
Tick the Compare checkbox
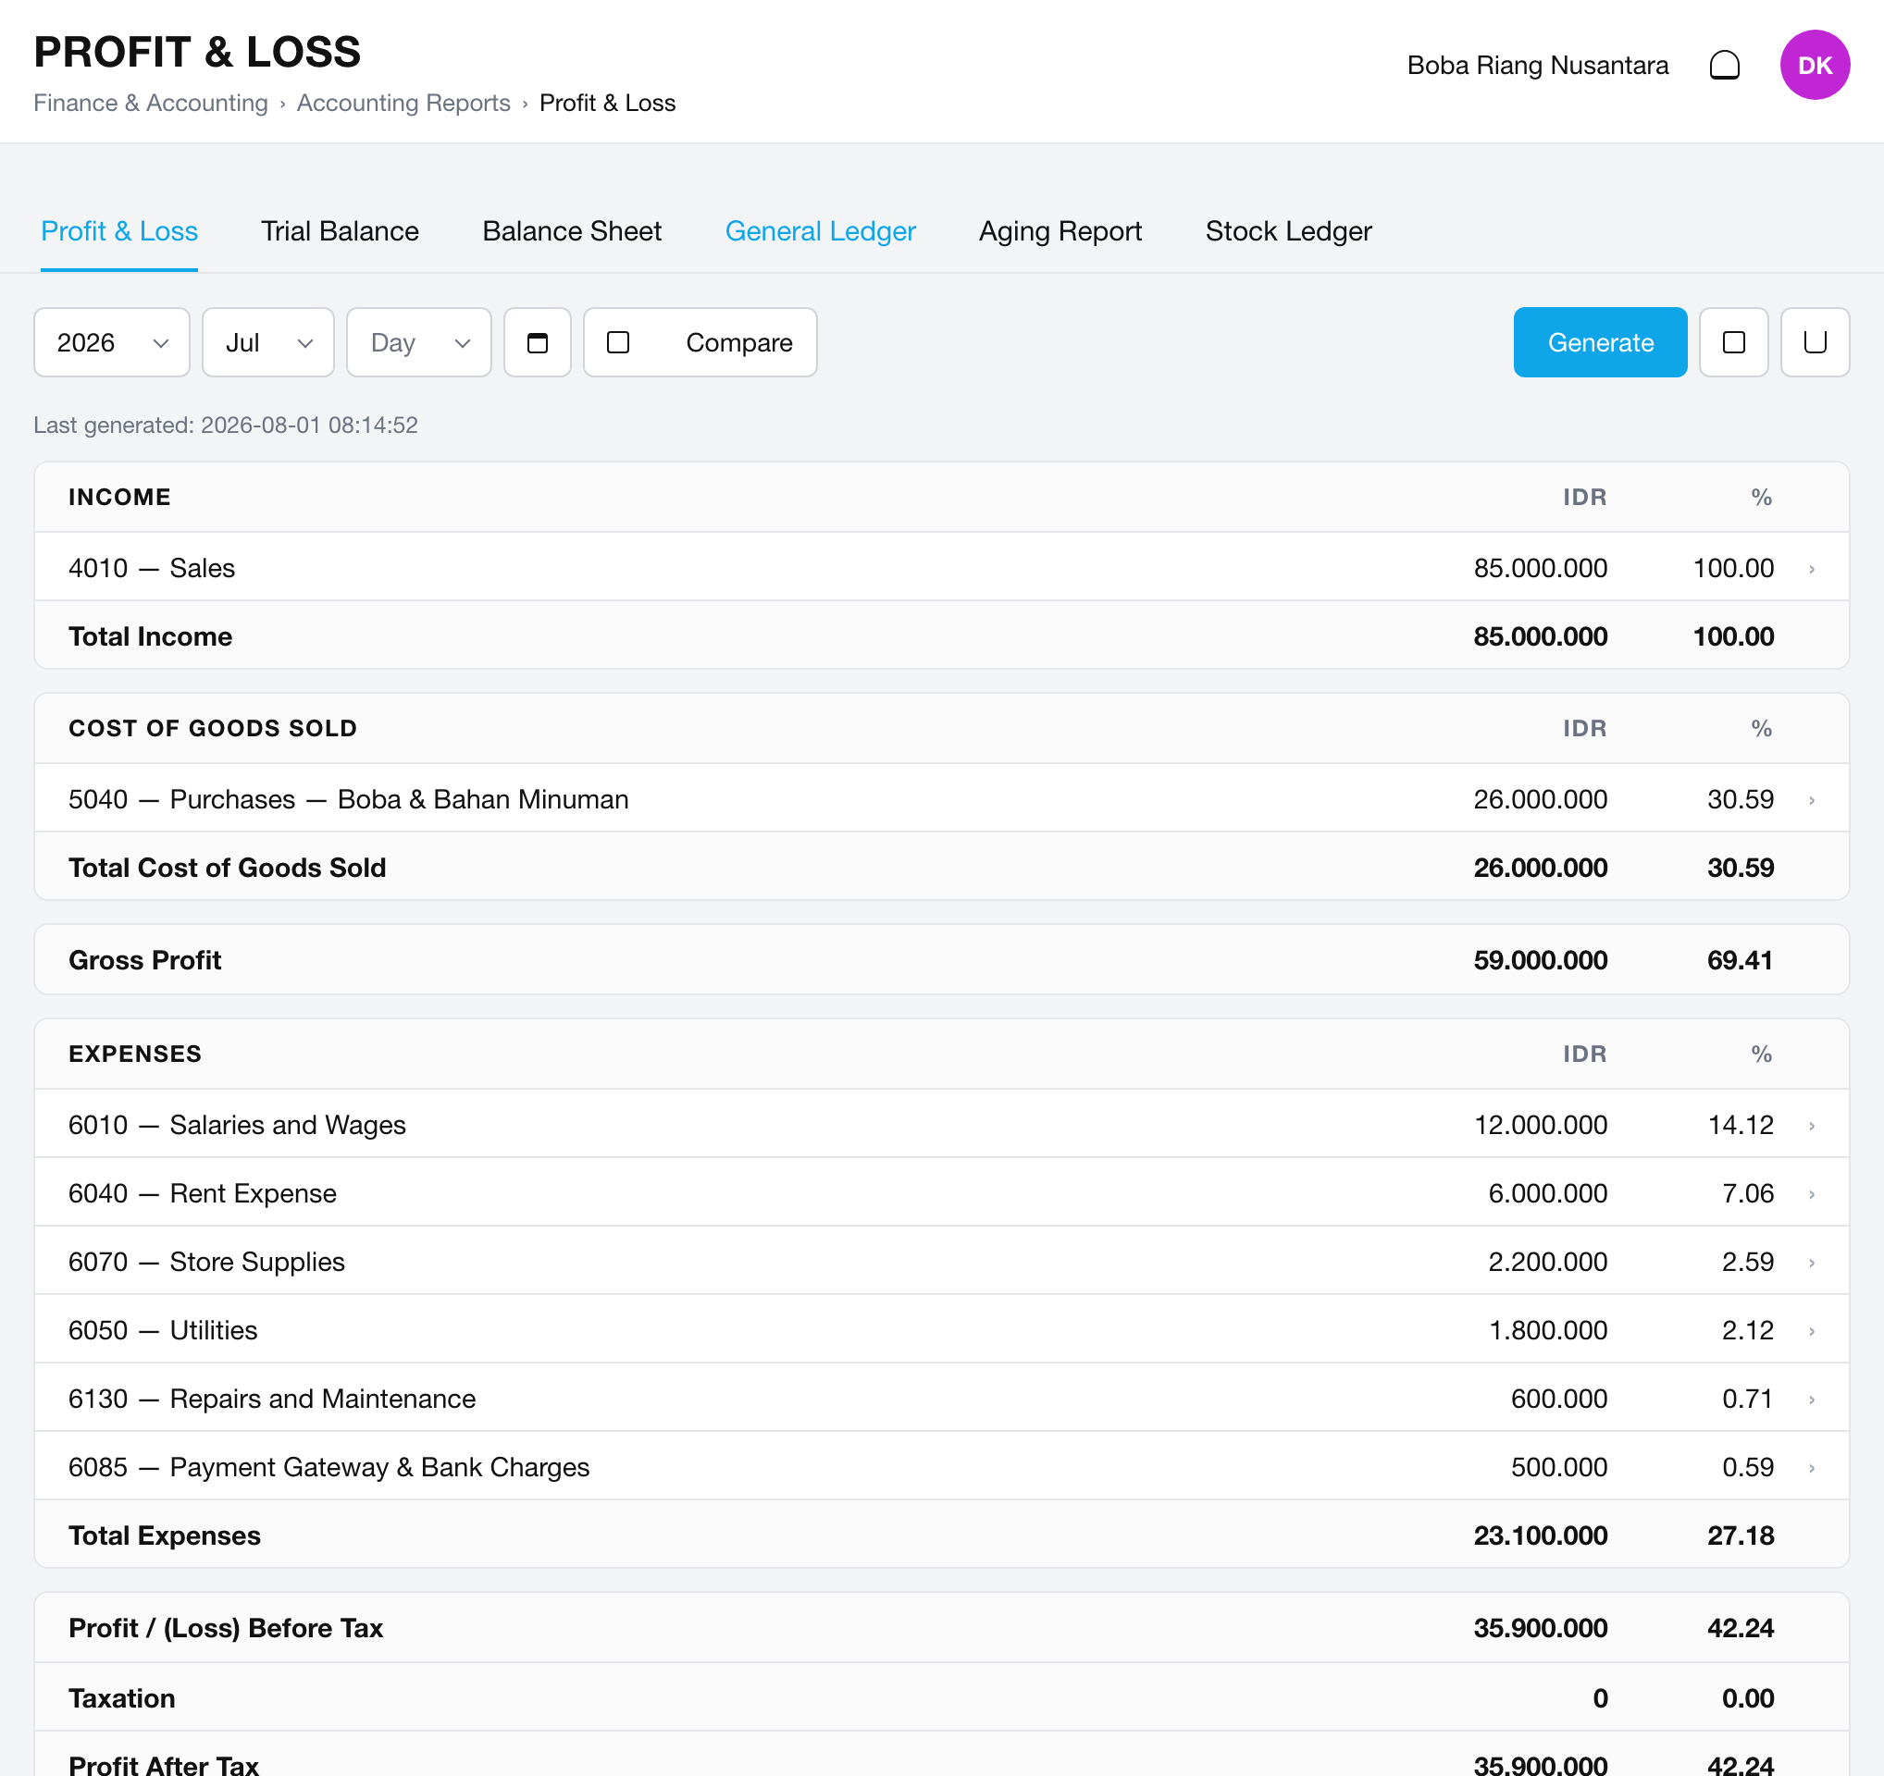618,342
